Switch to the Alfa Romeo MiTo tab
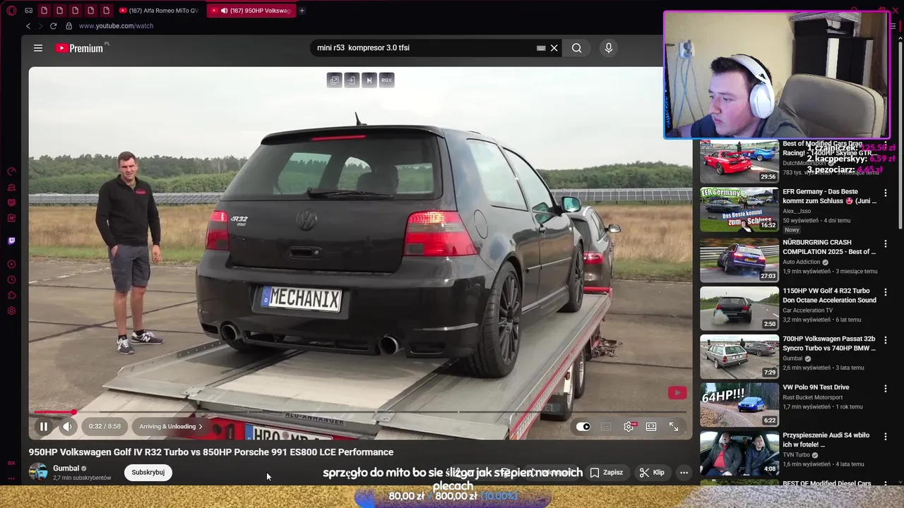The height and width of the screenshot is (508, 904). tap(159, 11)
